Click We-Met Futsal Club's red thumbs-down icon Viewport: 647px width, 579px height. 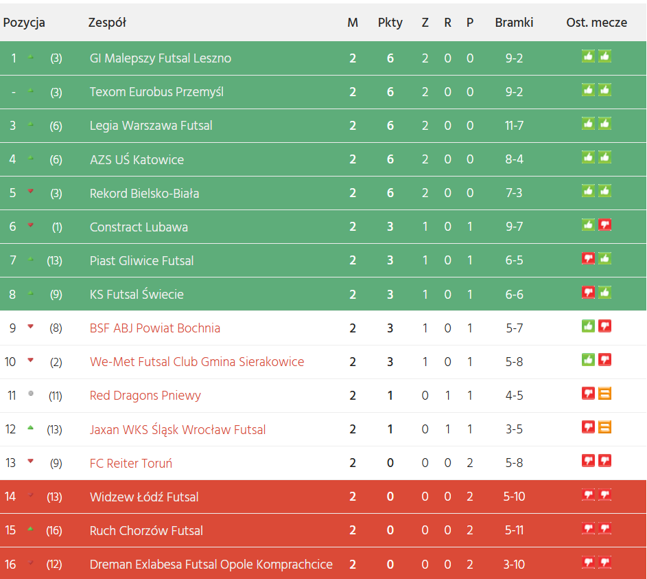click(x=604, y=359)
